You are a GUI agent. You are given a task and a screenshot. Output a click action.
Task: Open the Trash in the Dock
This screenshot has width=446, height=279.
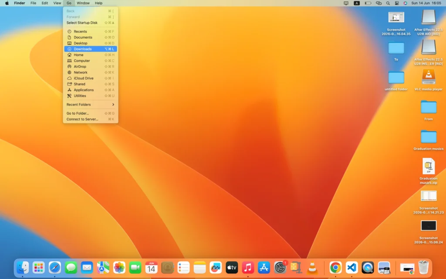[x=423, y=268]
